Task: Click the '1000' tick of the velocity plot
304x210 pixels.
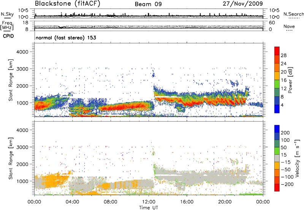Action: [x=22, y=181]
